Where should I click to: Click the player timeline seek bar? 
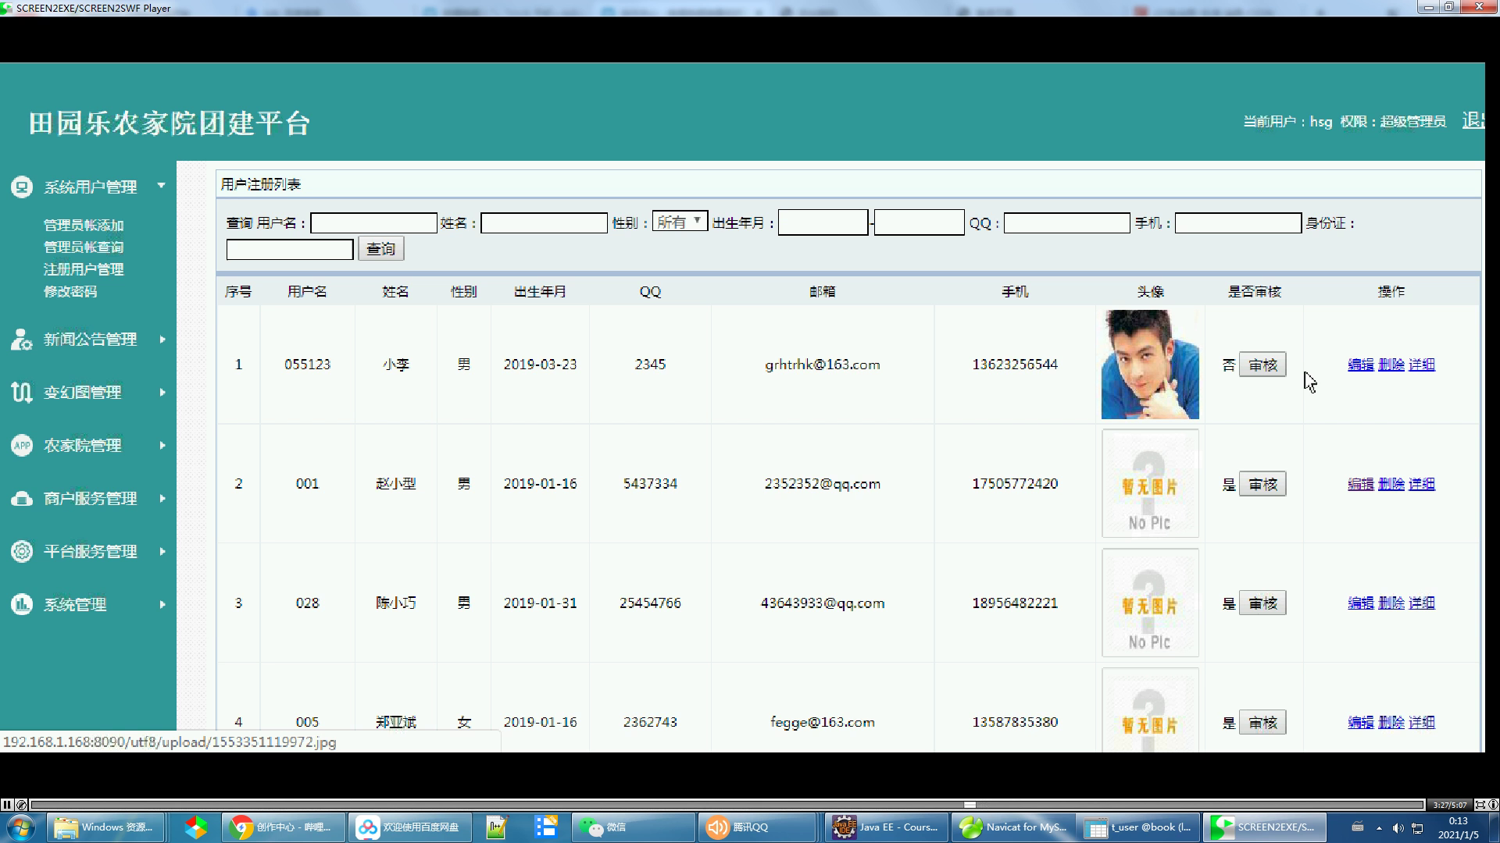tap(727, 805)
